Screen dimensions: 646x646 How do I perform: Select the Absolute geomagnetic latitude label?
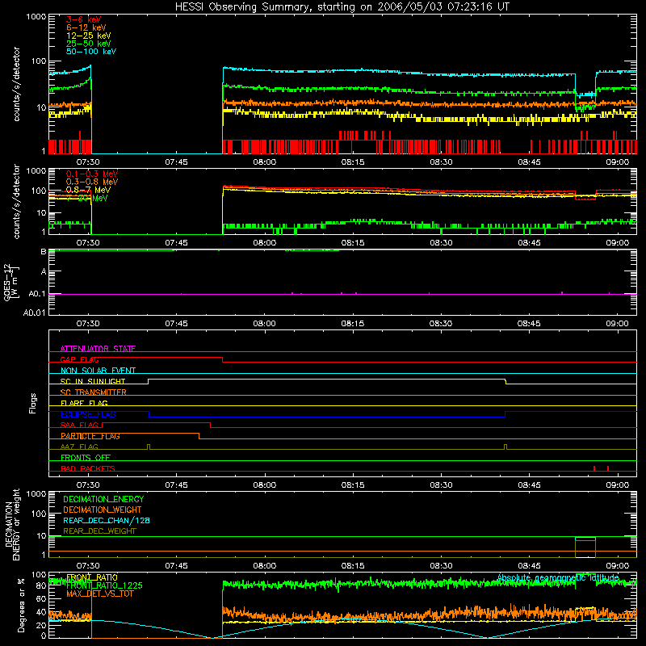click(558, 578)
